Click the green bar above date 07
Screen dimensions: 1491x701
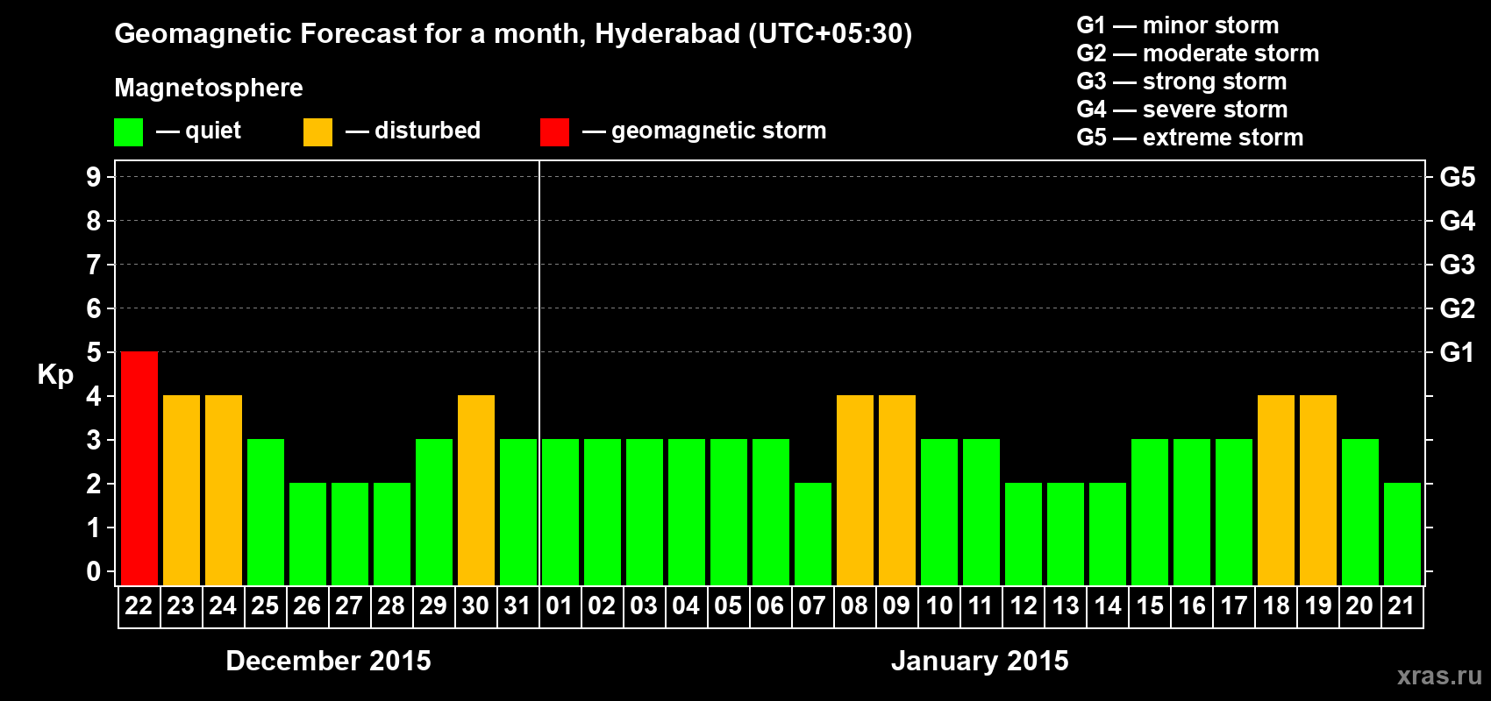[x=813, y=535]
